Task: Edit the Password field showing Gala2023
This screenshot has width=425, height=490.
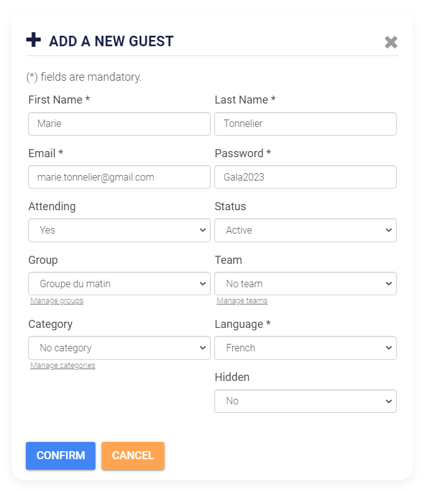Action: 306,177
